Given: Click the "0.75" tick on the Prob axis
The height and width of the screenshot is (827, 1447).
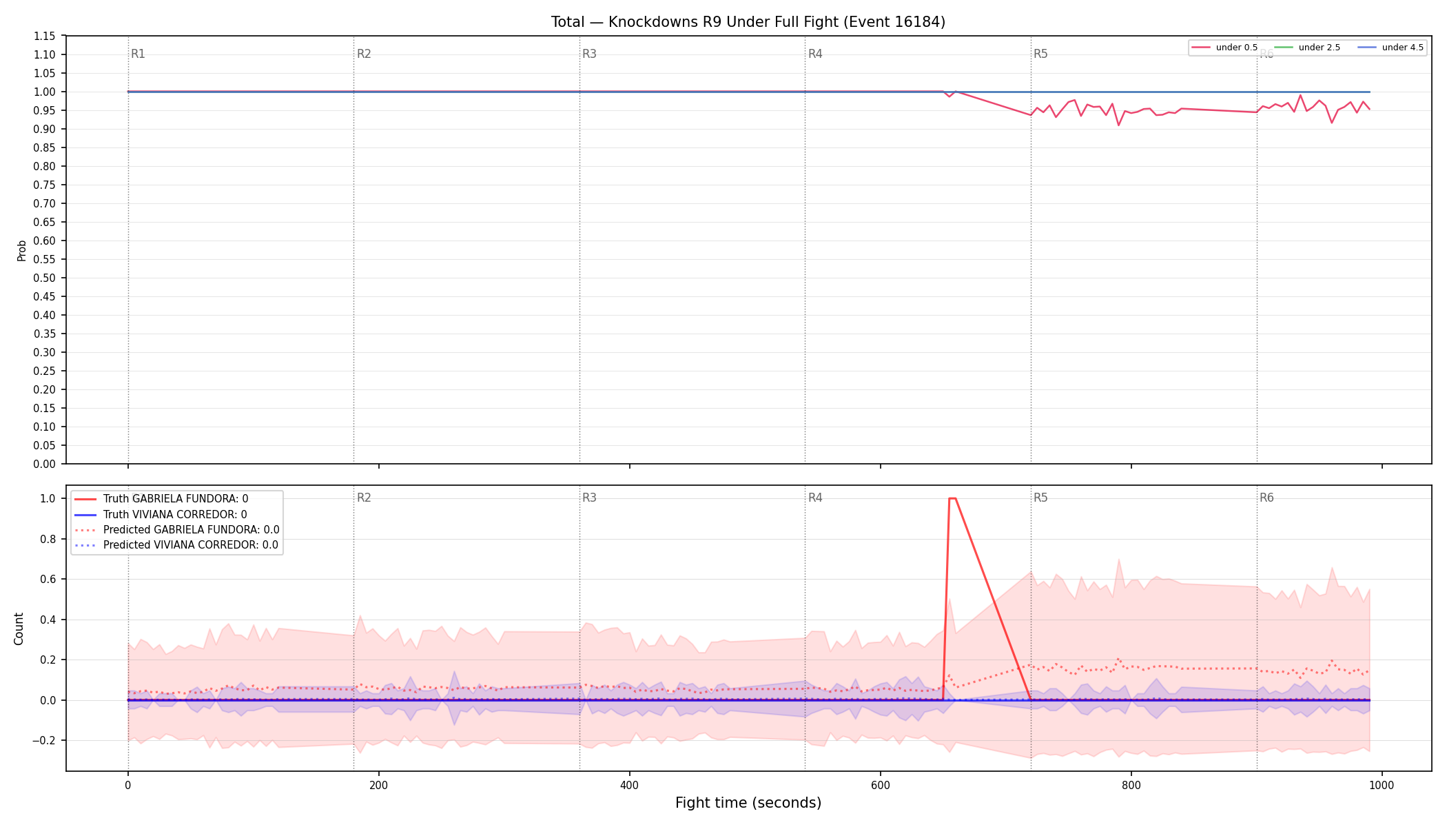Looking at the screenshot, I should (45, 185).
